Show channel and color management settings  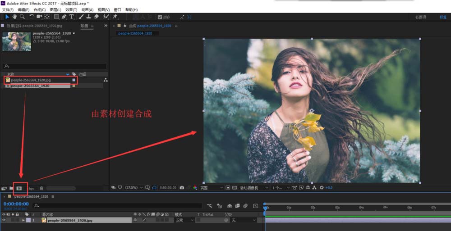pos(195,188)
